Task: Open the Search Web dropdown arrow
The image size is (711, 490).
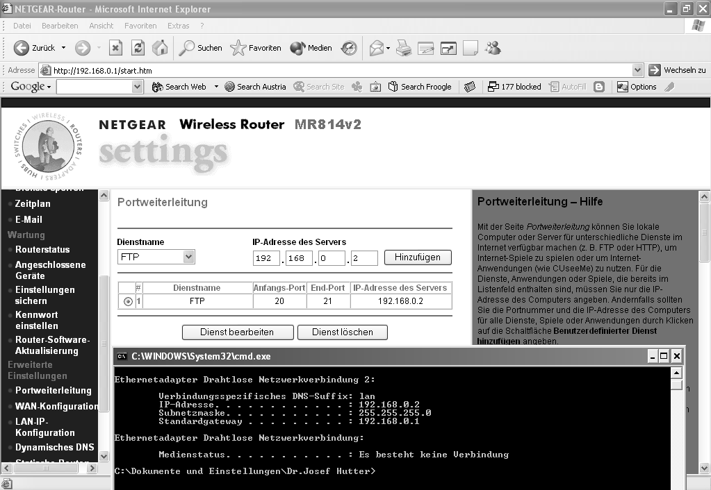Action: [x=216, y=87]
